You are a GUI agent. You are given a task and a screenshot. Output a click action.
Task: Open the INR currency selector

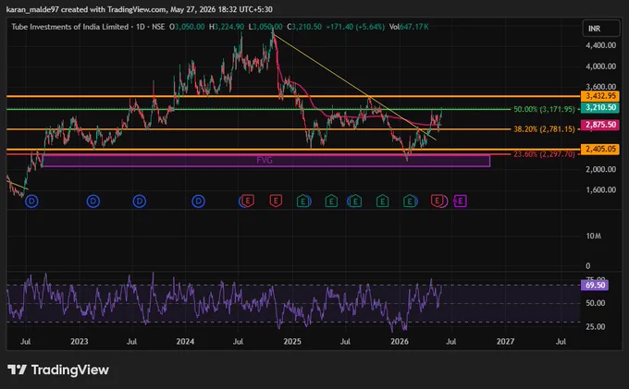pyautogui.click(x=600, y=29)
